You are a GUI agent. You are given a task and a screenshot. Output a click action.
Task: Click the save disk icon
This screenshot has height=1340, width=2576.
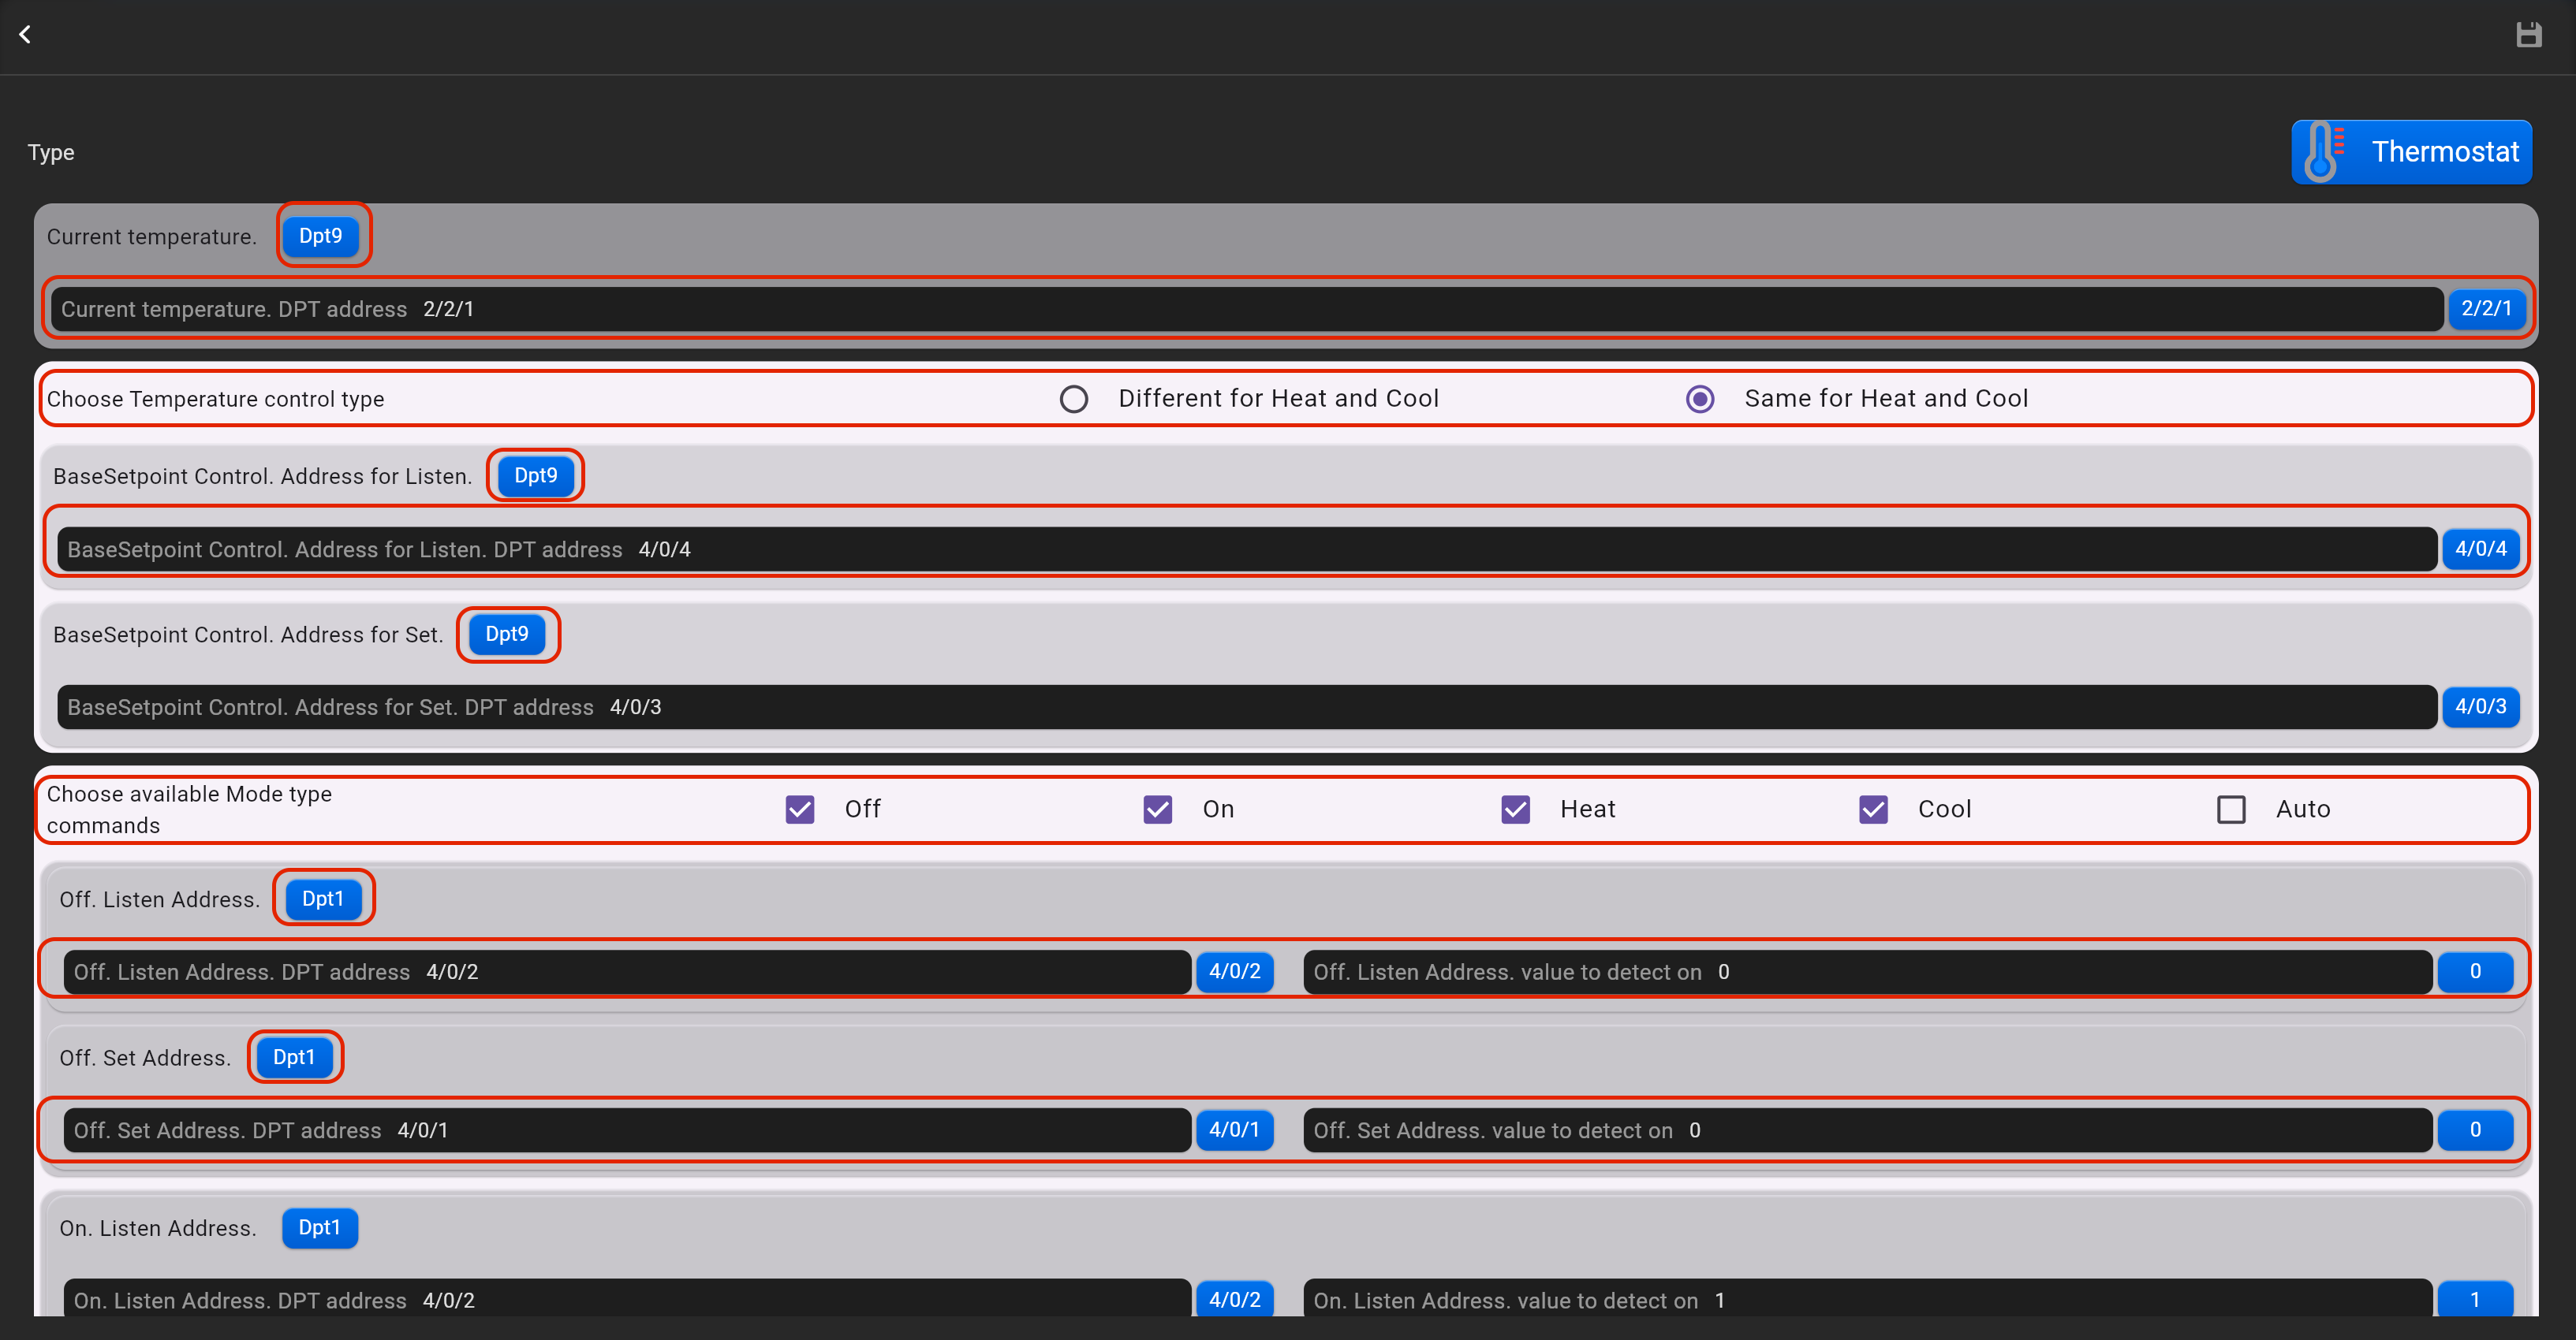click(2528, 35)
